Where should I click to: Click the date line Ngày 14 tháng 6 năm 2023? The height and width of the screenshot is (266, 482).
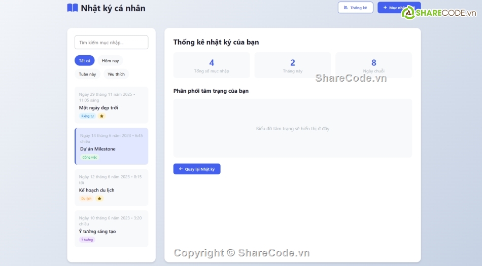111,138
